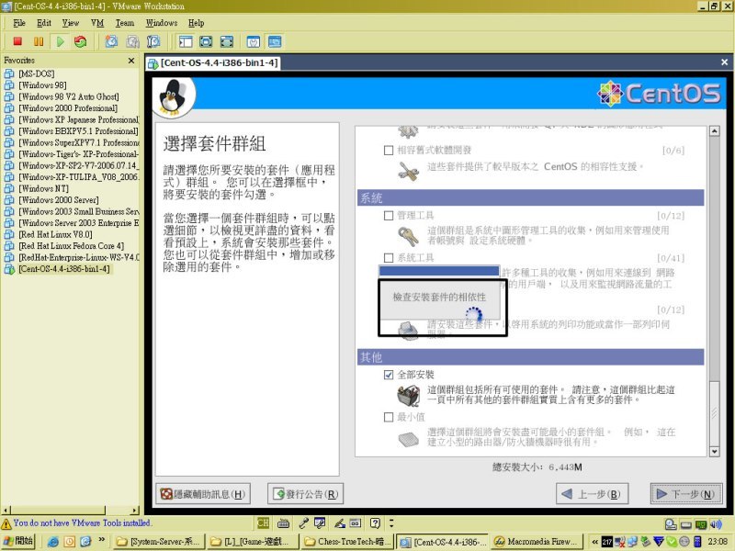Click the IME help question icon
Viewport: 735px width, 551px height.
tap(375, 523)
